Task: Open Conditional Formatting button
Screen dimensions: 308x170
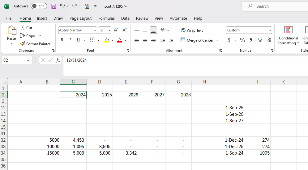Action: click(x=288, y=35)
